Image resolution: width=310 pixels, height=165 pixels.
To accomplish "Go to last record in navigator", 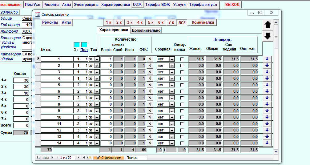I will [x=84, y=158].
